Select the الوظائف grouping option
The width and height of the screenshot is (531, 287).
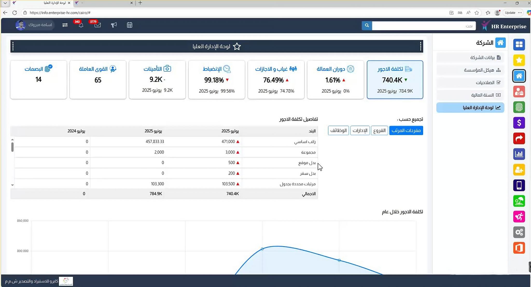click(x=338, y=130)
